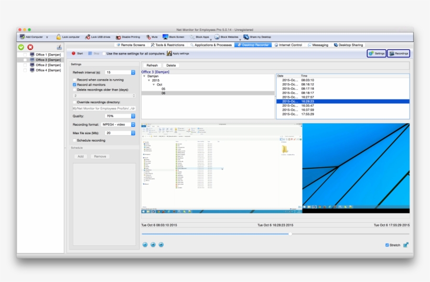
Task: Click the Disable Printing icon
Action: tap(118, 37)
